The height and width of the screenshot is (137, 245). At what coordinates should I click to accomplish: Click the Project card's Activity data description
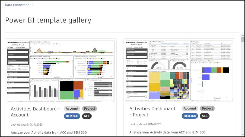[167, 132]
